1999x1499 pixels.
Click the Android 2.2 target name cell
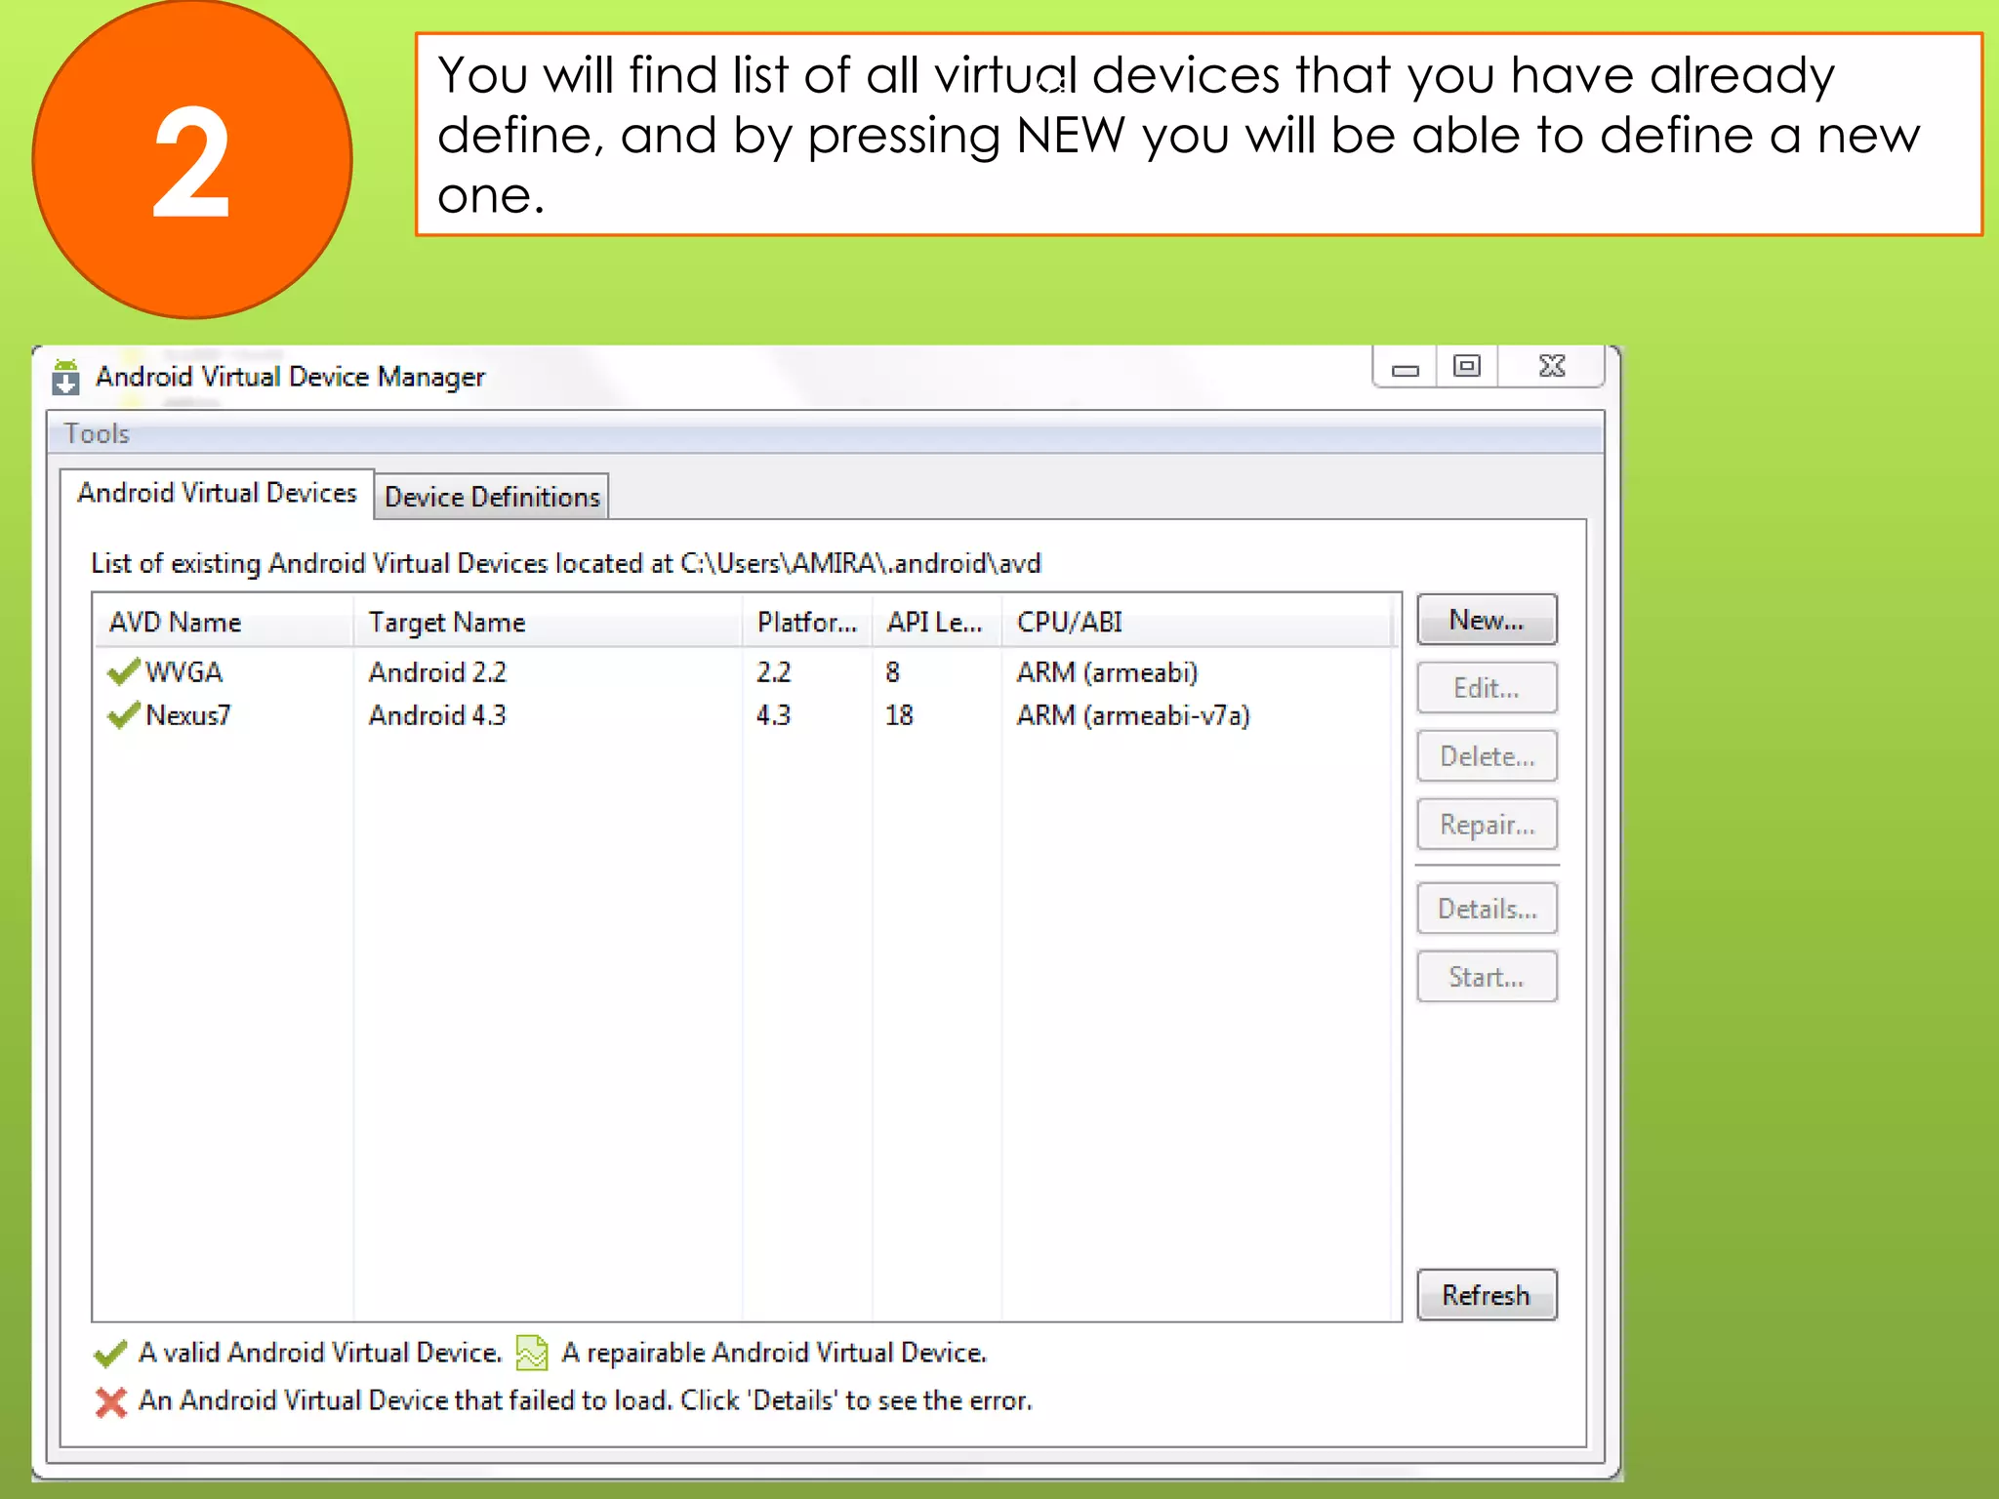pos(437,672)
